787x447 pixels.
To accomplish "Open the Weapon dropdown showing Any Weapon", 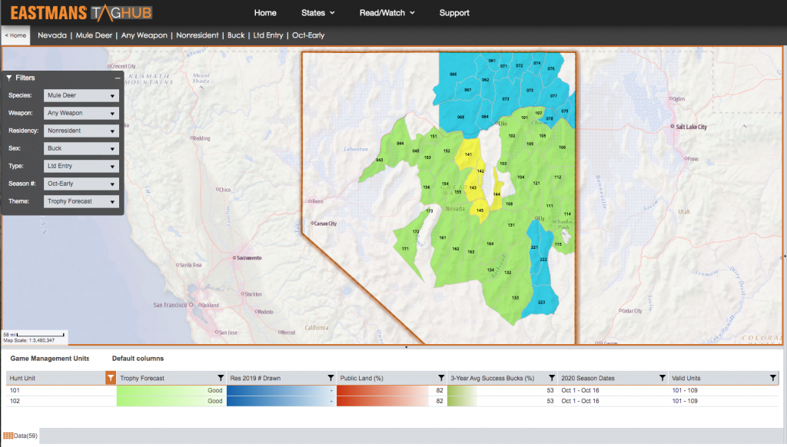I will [81, 113].
